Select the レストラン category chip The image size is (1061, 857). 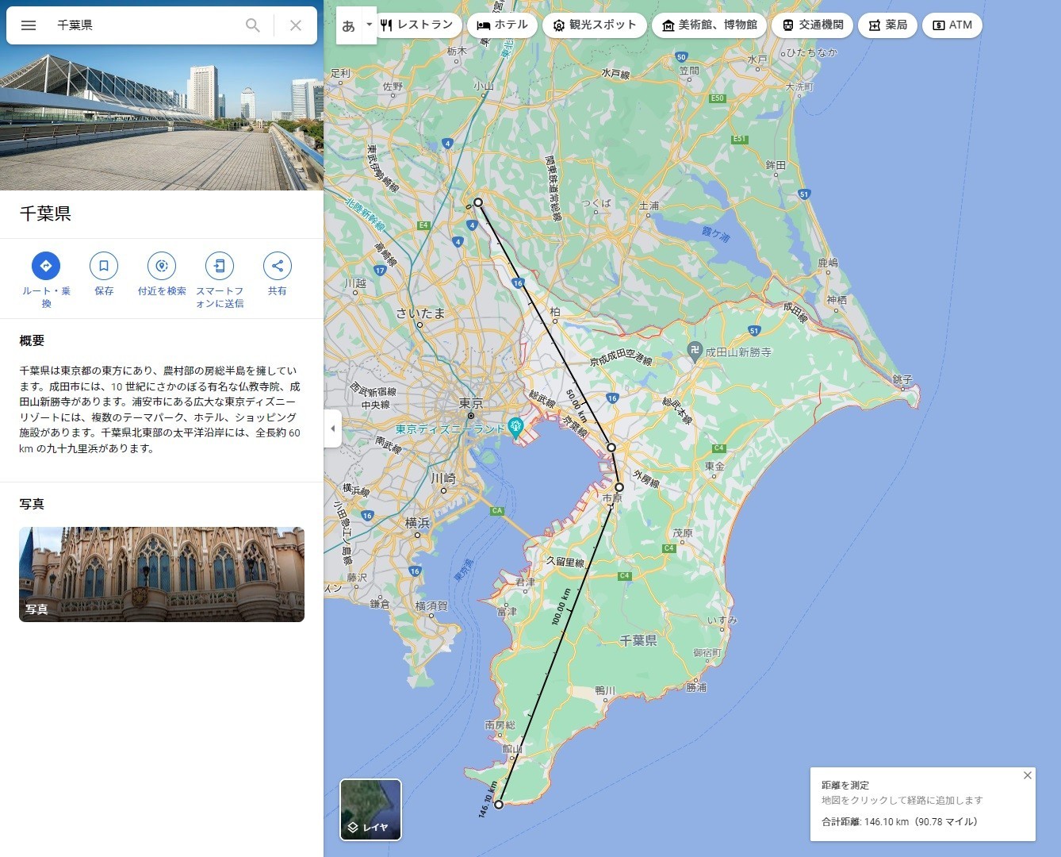click(416, 25)
